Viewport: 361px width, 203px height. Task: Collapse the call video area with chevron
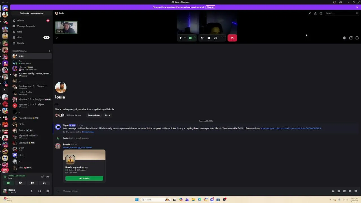coord(57,38)
